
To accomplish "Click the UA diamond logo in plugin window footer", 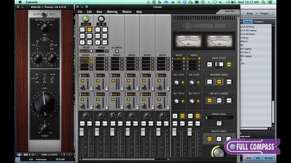I will tap(19, 155).
